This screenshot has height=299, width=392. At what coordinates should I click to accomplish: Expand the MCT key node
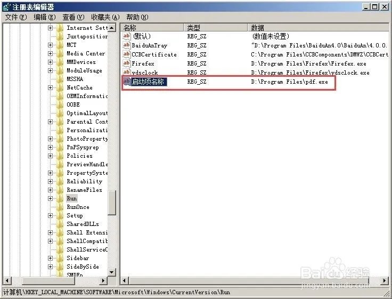50,45
